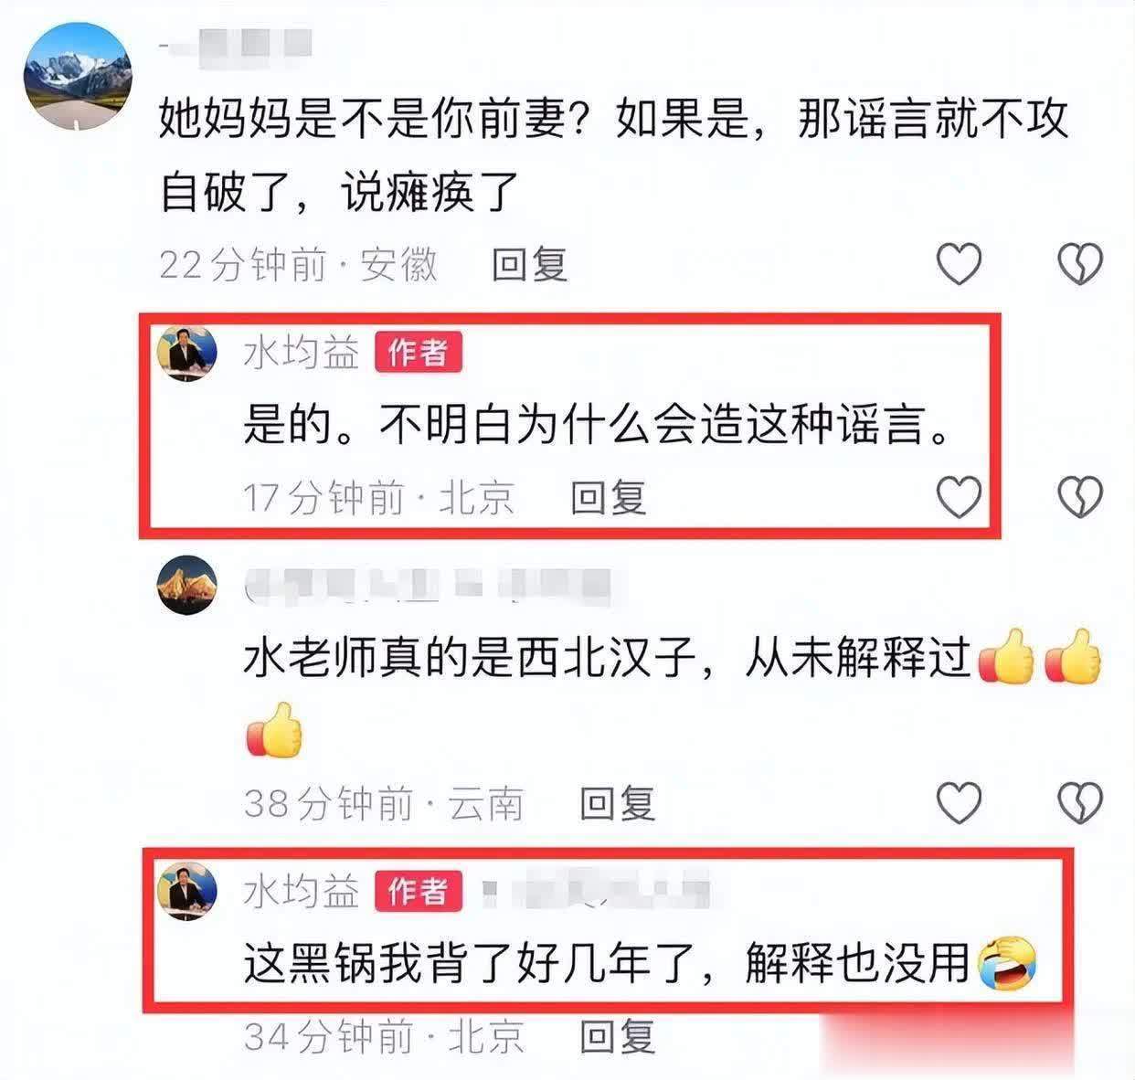Like the Yunnan comment about 西北汉子
Image resolution: width=1135 pixels, height=1080 pixels.
(960, 803)
